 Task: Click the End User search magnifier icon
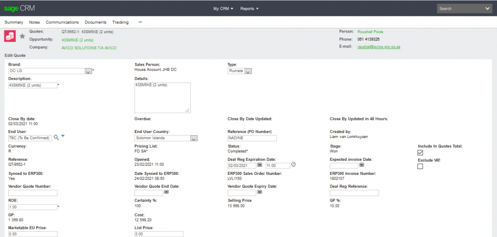click(56, 138)
